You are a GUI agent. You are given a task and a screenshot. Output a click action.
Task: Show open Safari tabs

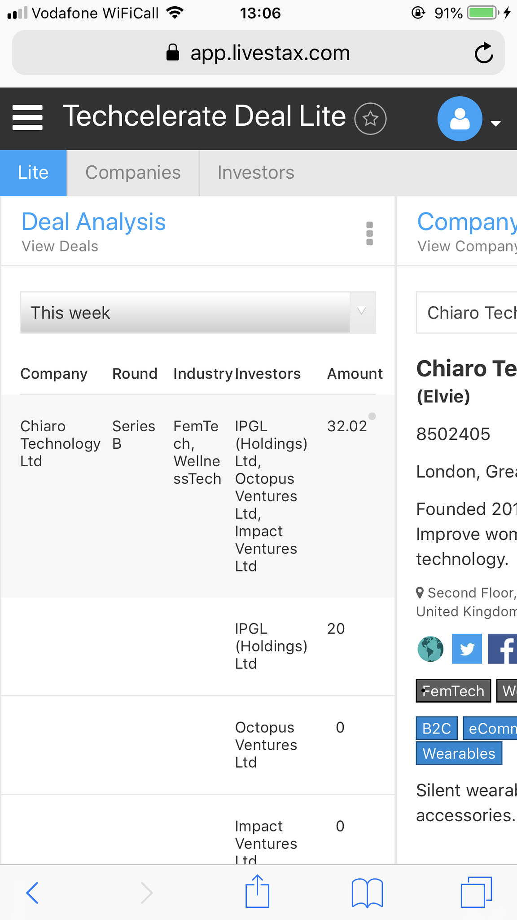pos(476,892)
